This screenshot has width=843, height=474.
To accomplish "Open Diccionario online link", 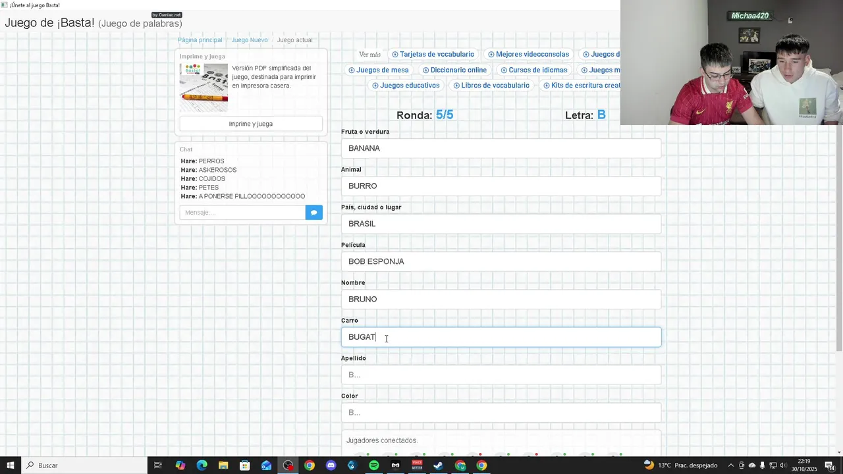I will coord(454,70).
